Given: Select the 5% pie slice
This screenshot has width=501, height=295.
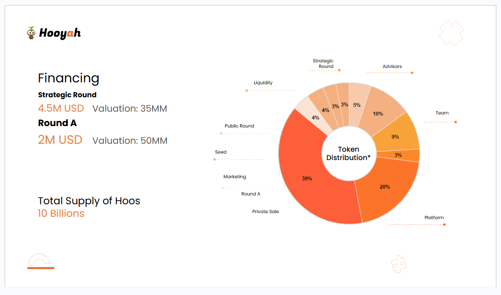Looking at the screenshot, I should pyautogui.click(x=357, y=105).
